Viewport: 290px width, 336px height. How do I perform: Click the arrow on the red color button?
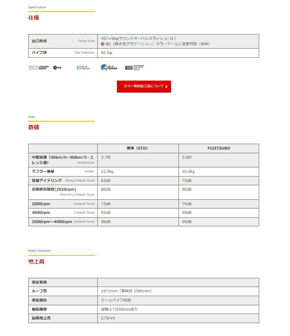coord(166,87)
